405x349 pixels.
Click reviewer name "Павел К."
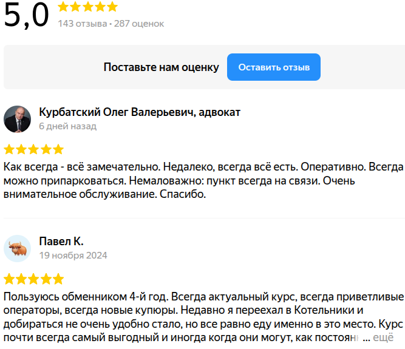[x=61, y=242]
